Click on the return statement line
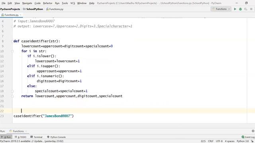The image size is (255, 143). tap(72, 96)
